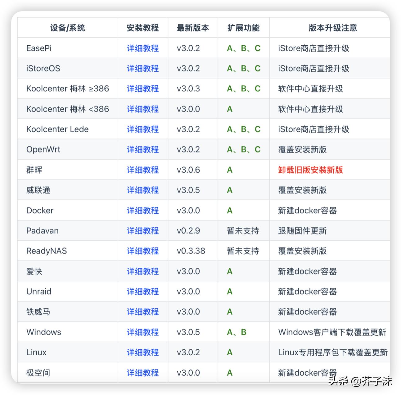The width and height of the screenshot is (401, 395).
Task: Open the Docker detailed tutorial link
Action: pyautogui.click(x=142, y=210)
